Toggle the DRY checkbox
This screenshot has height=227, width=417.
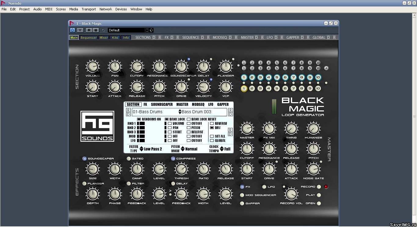click(x=212, y=128)
